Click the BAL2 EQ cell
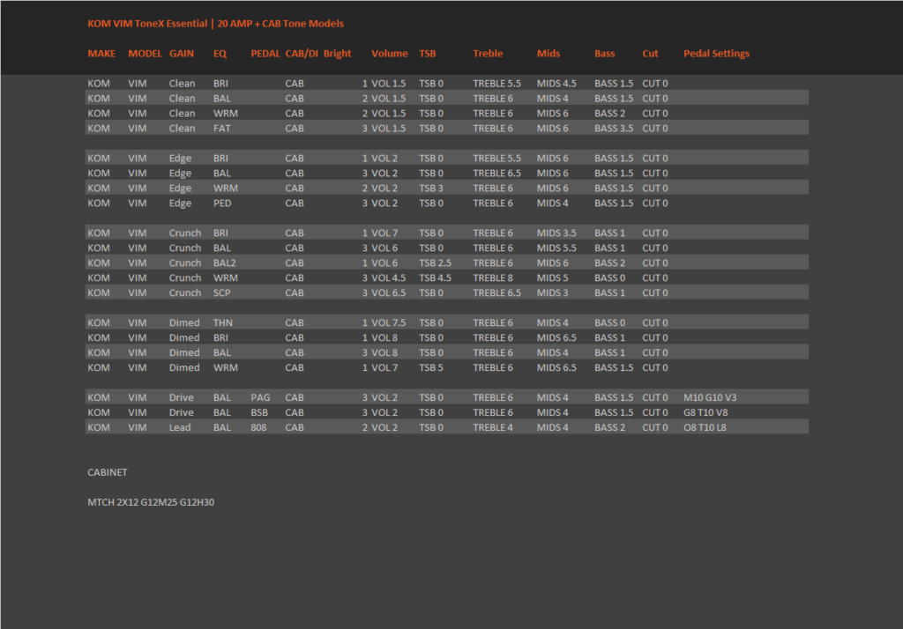The image size is (903, 629). click(225, 263)
